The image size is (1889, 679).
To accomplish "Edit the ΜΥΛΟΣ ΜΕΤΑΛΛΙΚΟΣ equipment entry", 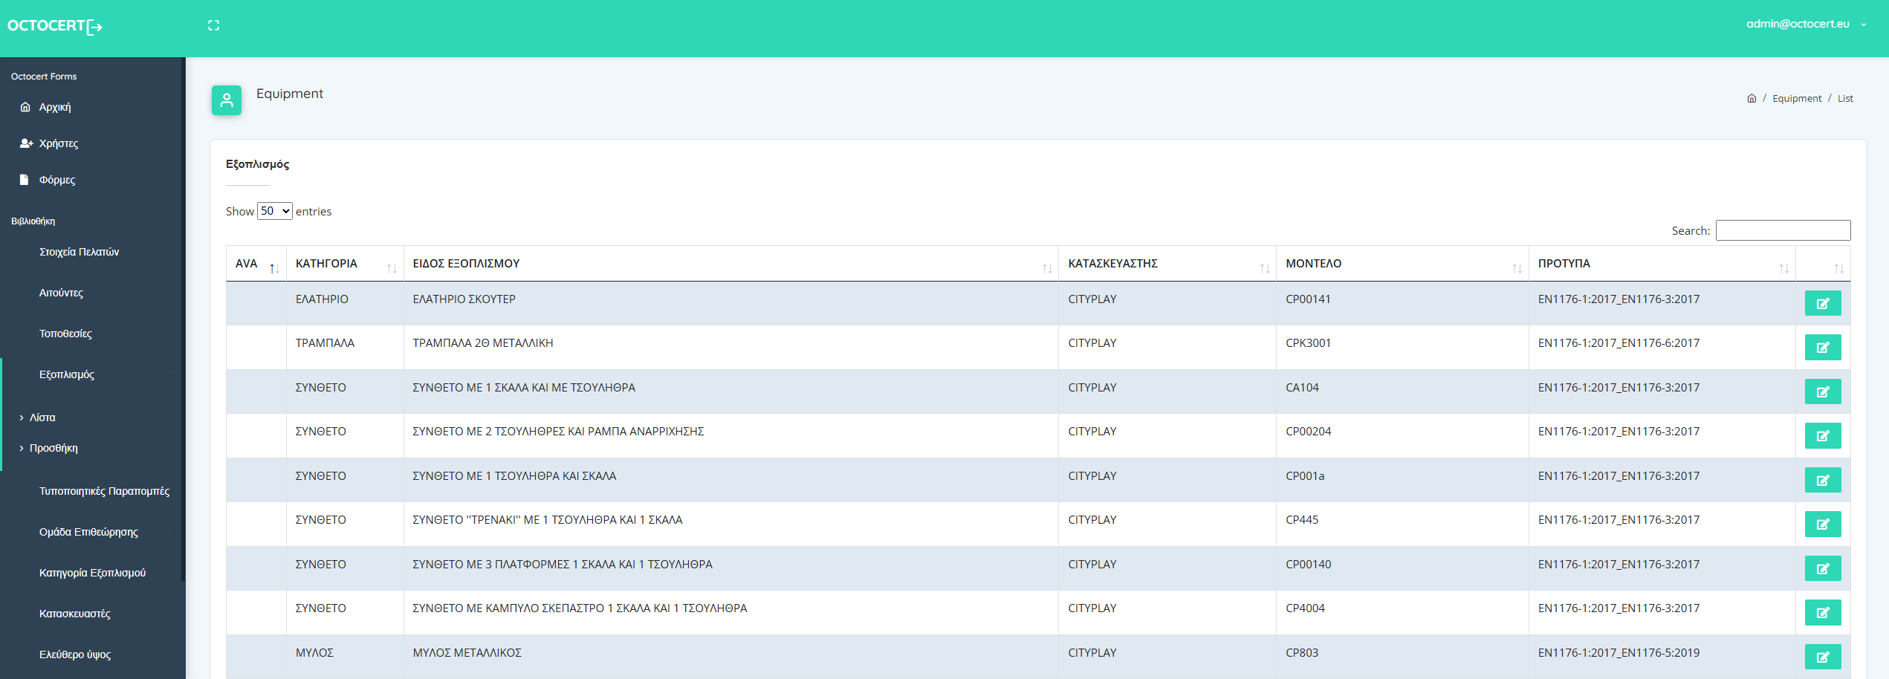I will point(1822,657).
